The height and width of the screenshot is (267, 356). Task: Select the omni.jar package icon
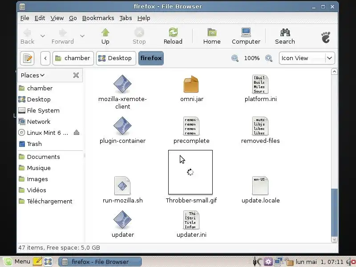point(191,84)
